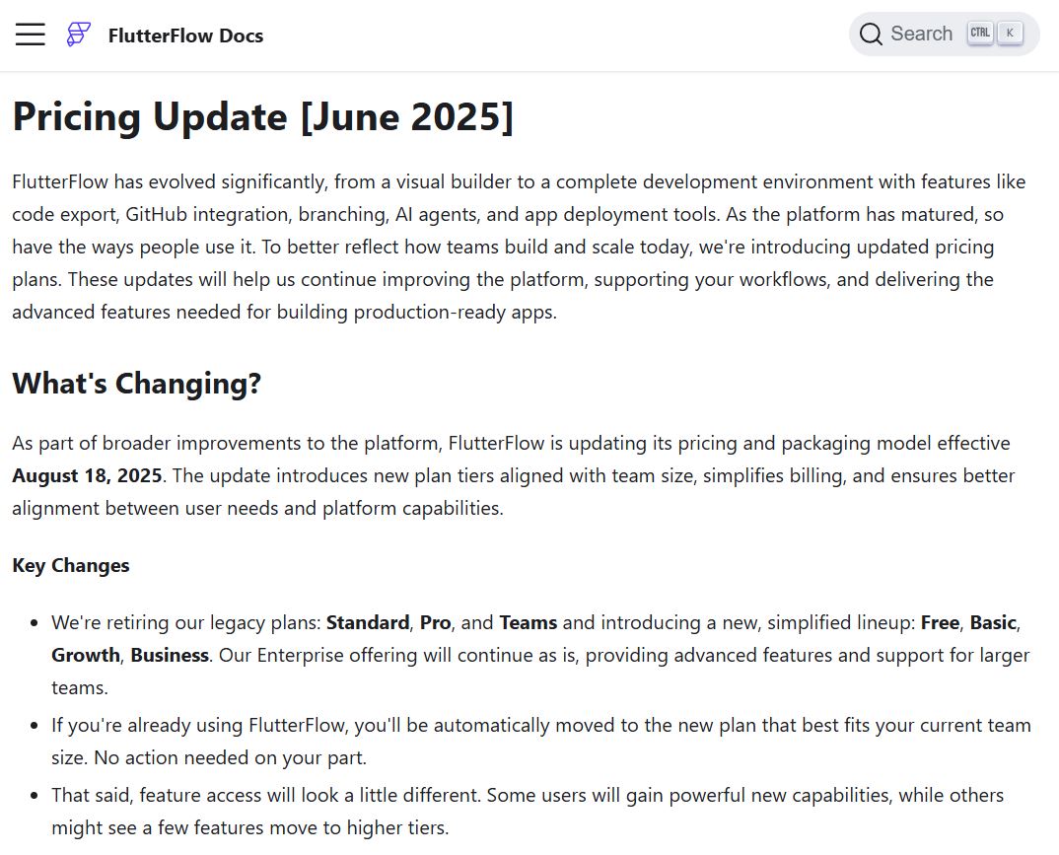Click the bold word Growth plan name
This screenshot has height=855, width=1059.
pyautogui.click(x=85, y=655)
